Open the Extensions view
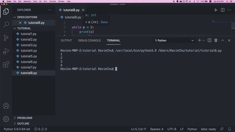 pos(6,65)
